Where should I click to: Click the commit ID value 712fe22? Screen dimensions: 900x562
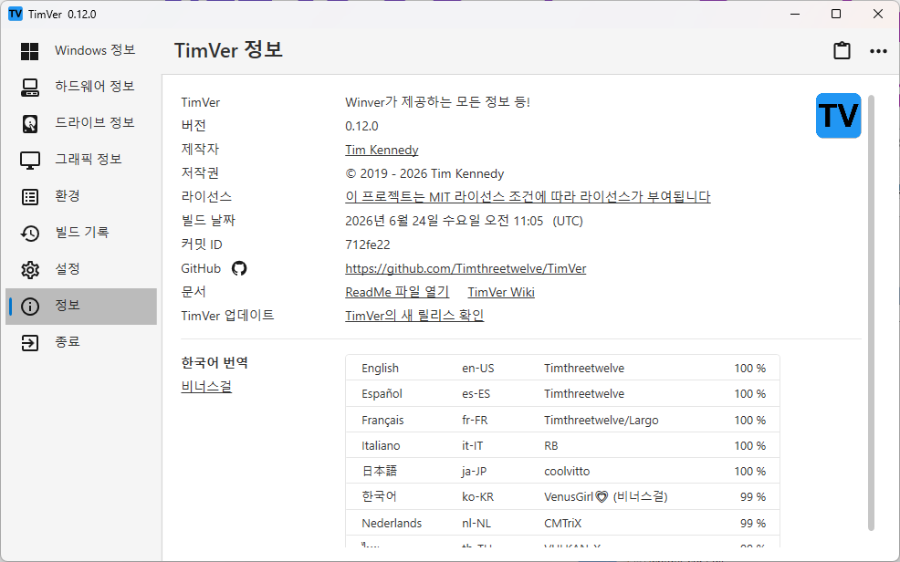tap(367, 245)
